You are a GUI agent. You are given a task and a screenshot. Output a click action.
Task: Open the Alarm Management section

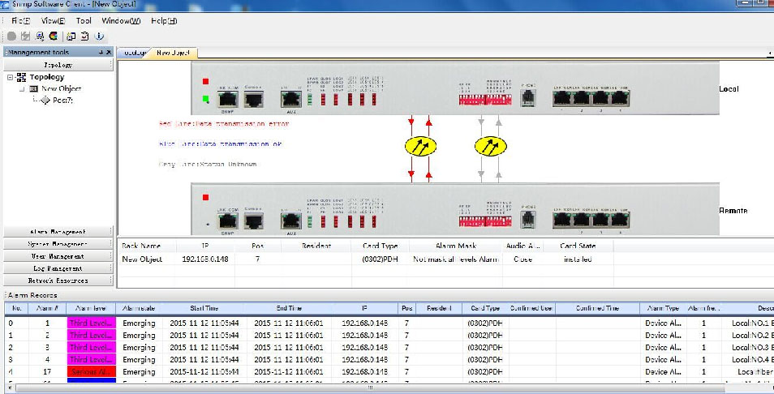[x=58, y=232]
